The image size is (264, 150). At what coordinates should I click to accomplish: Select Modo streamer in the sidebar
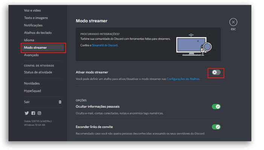43,48
